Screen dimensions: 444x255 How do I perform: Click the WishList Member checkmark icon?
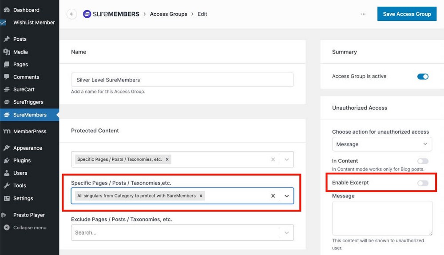[x=3, y=23]
